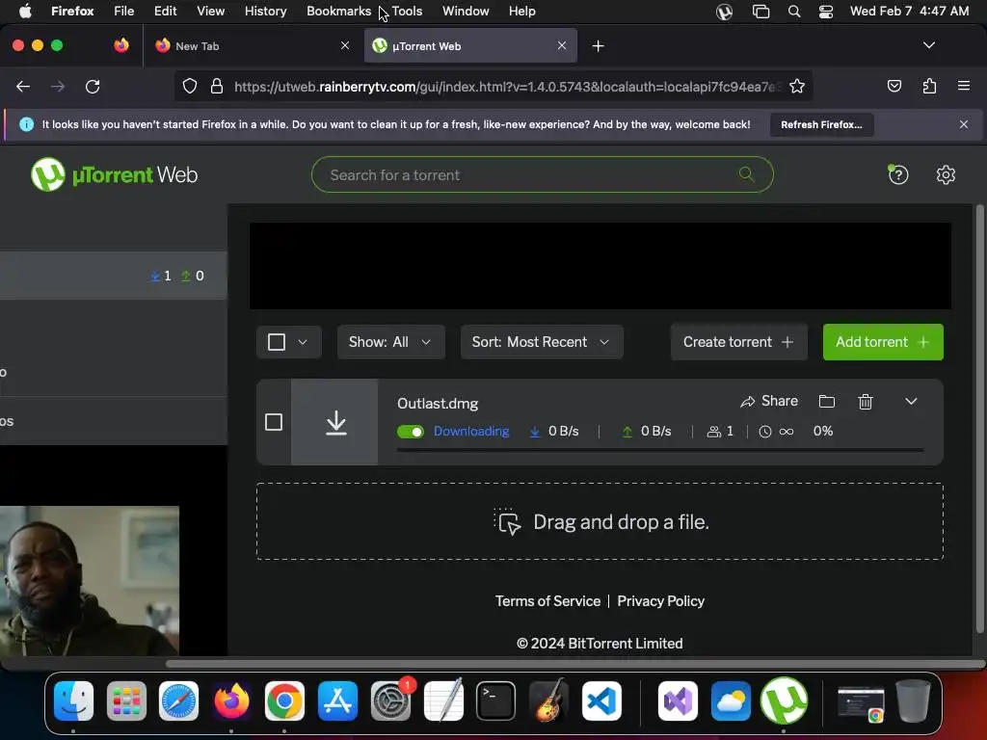The image size is (987, 740).
Task: Open the Tools menu
Action: point(407,12)
